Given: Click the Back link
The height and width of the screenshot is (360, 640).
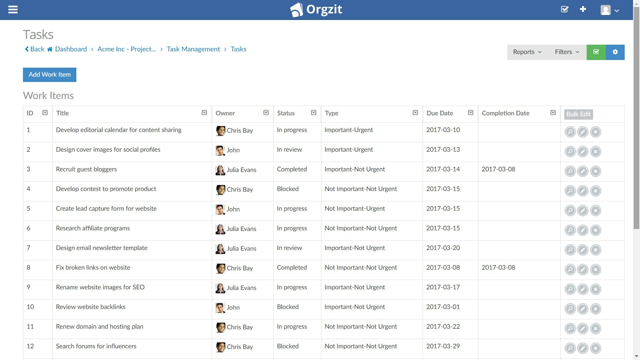Looking at the screenshot, I should tap(34, 49).
